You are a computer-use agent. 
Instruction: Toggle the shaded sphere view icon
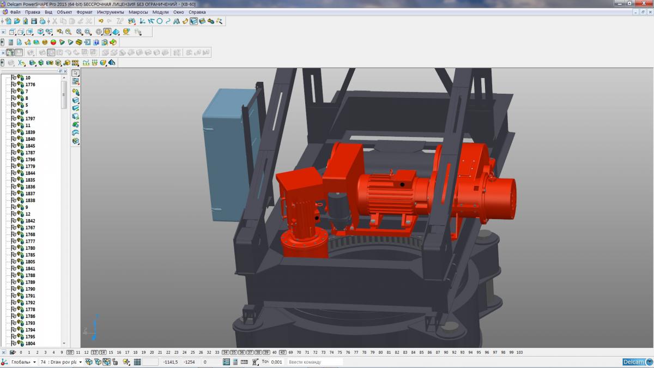107,32
